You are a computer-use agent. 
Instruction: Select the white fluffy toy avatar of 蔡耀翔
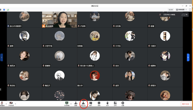pos(60,56)
